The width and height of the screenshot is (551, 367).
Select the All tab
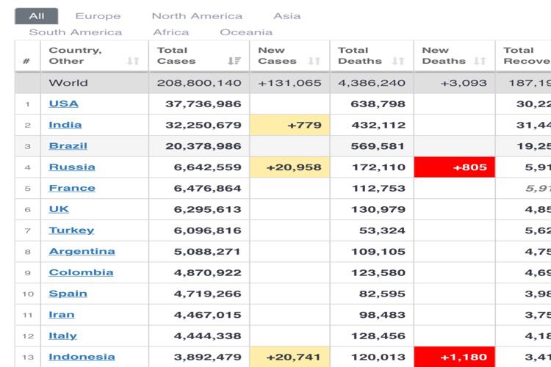(x=37, y=16)
